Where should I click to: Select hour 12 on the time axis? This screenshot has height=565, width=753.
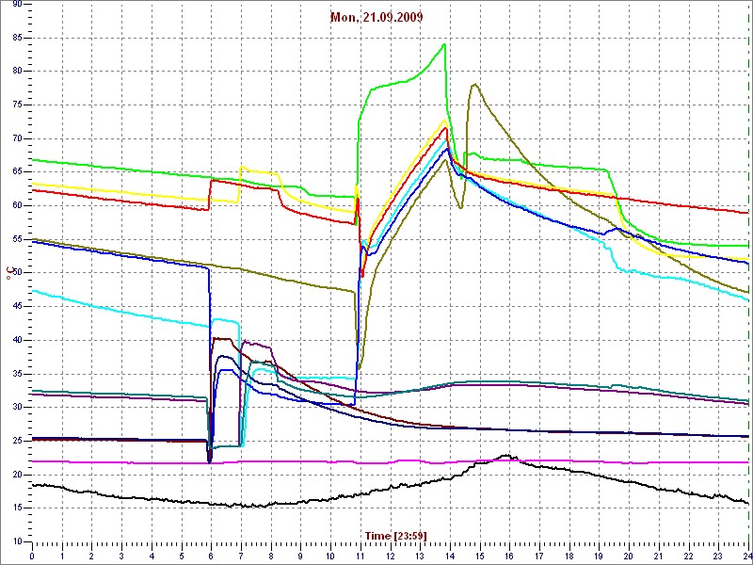390,556
